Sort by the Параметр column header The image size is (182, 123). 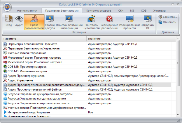(x=44, y=39)
